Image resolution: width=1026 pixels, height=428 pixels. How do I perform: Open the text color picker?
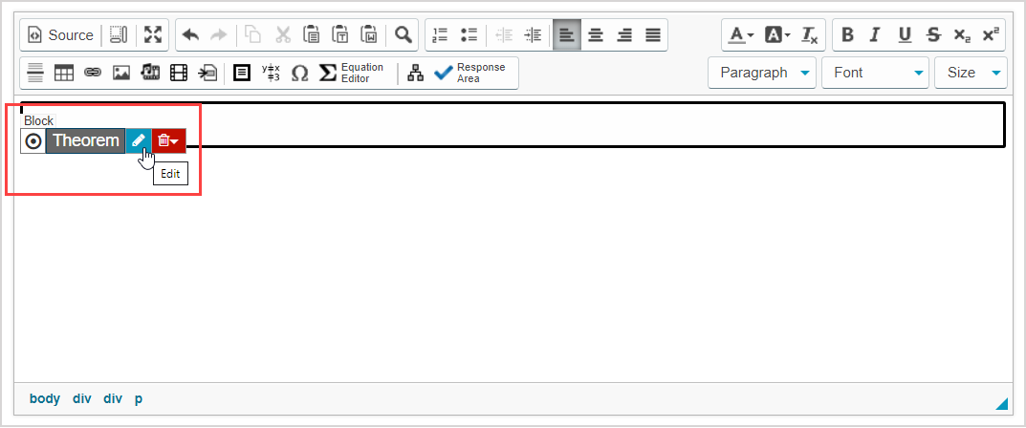click(740, 35)
